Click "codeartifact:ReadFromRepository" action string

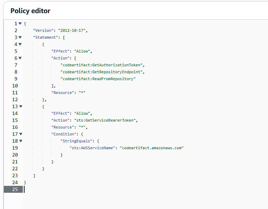[x=98, y=79]
